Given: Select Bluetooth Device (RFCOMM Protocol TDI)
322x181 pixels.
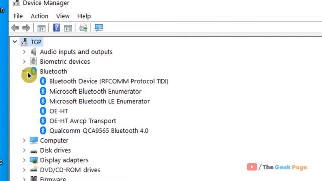Looking at the screenshot, I should click(x=109, y=81).
